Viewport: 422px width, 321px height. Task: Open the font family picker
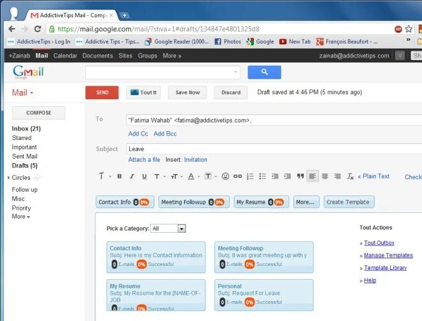[104, 176]
